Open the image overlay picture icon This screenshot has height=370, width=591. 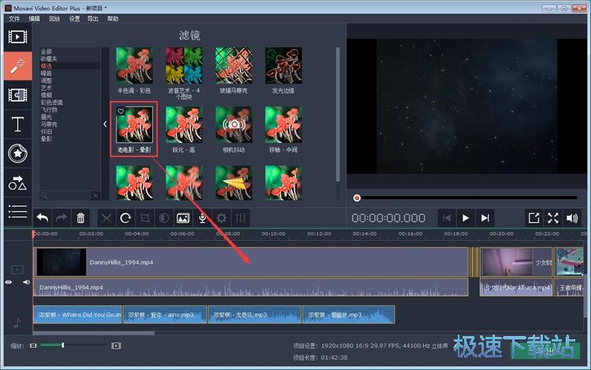(x=183, y=218)
